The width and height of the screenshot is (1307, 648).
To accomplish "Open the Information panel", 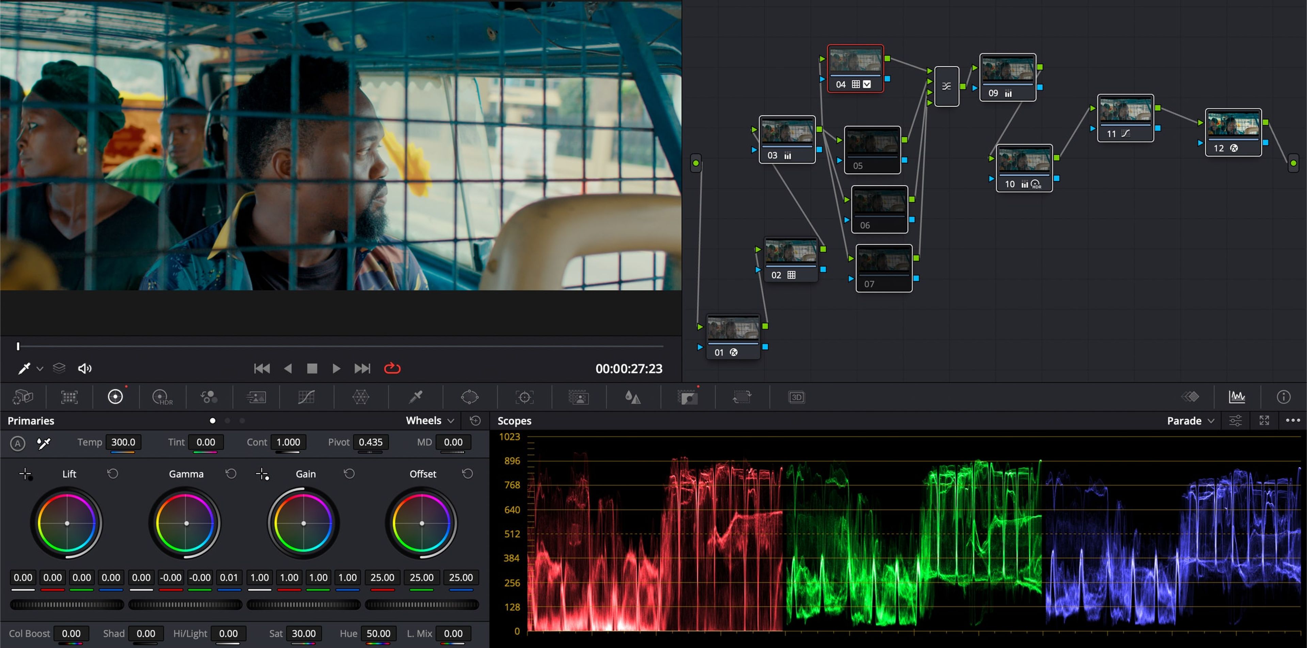I will (1284, 397).
